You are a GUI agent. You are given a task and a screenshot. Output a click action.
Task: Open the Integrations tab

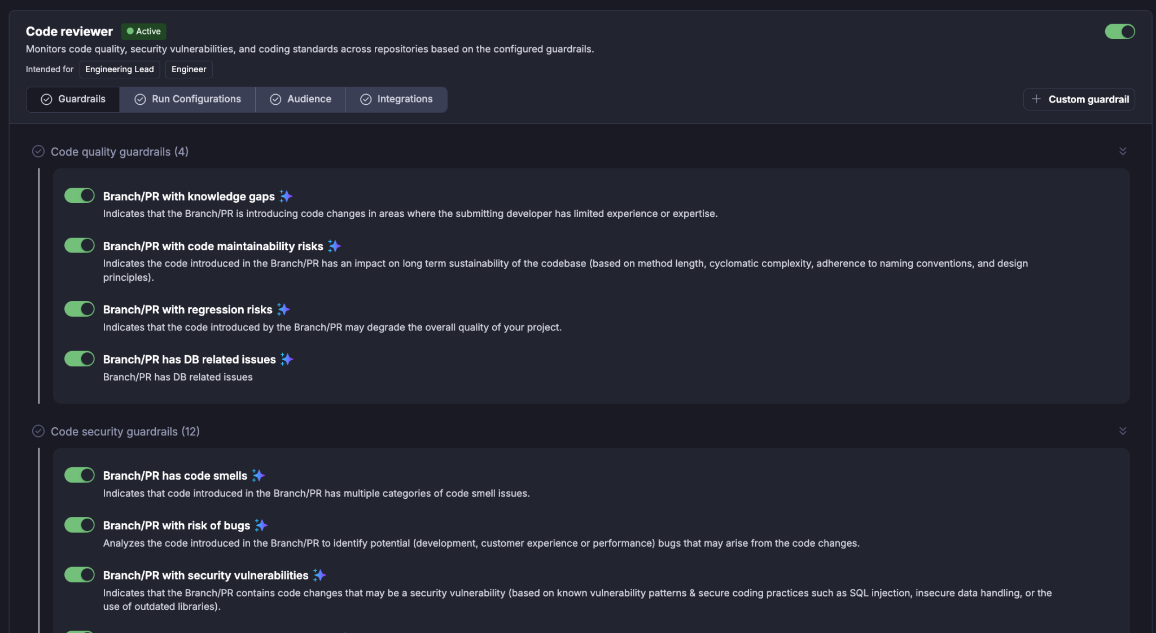pos(396,99)
